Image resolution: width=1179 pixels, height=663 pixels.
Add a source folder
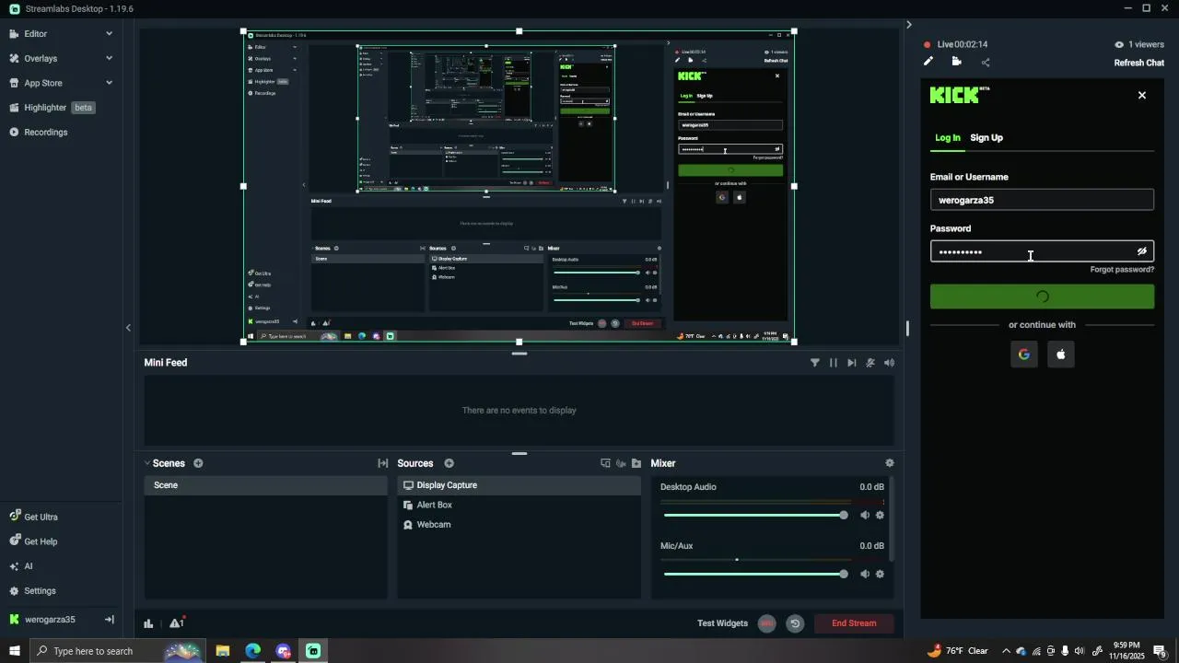coord(636,463)
